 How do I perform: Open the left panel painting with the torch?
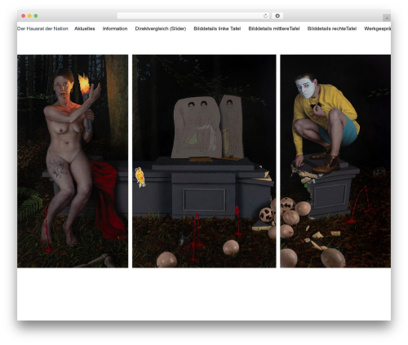pos(73,161)
